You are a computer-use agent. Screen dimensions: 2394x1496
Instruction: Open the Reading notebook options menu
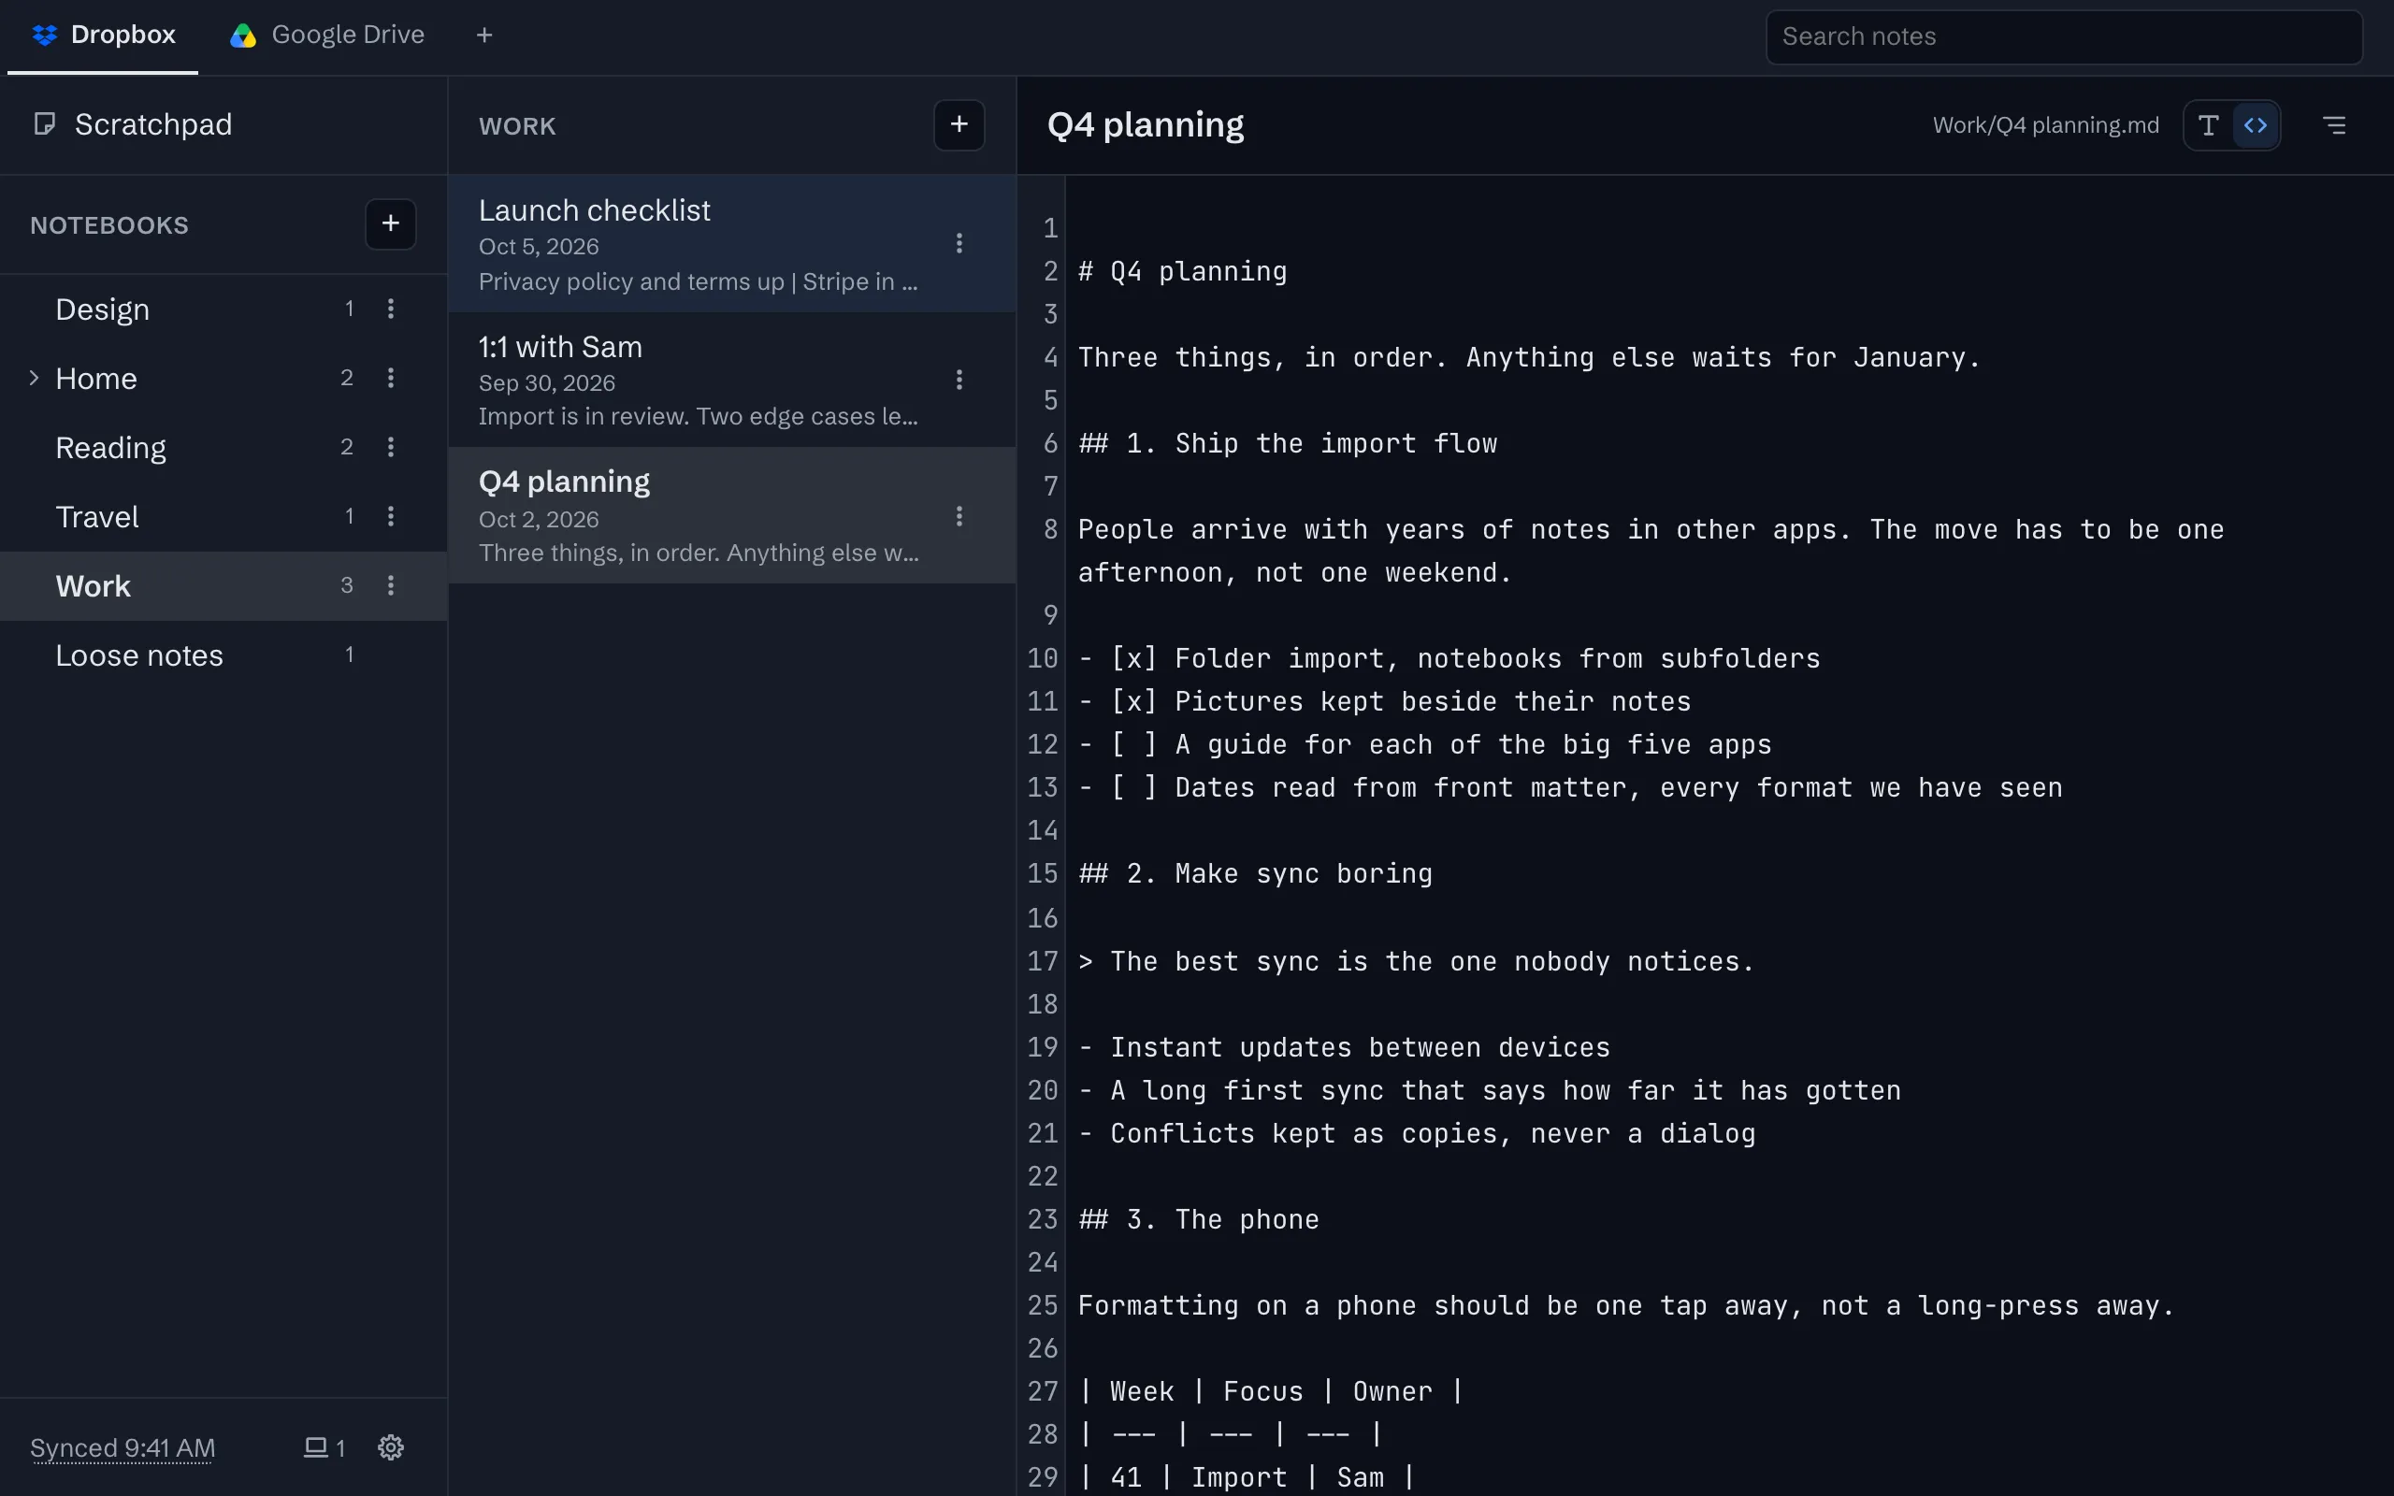click(x=391, y=447)
